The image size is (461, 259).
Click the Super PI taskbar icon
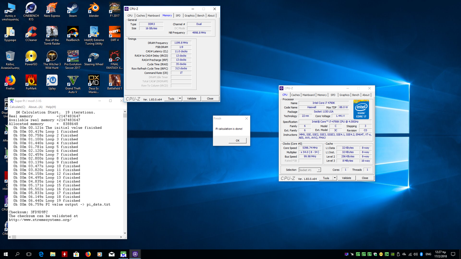[124, 254]
